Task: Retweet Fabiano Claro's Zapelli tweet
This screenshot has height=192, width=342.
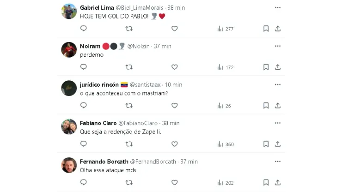Action: (x=129, y=144)
